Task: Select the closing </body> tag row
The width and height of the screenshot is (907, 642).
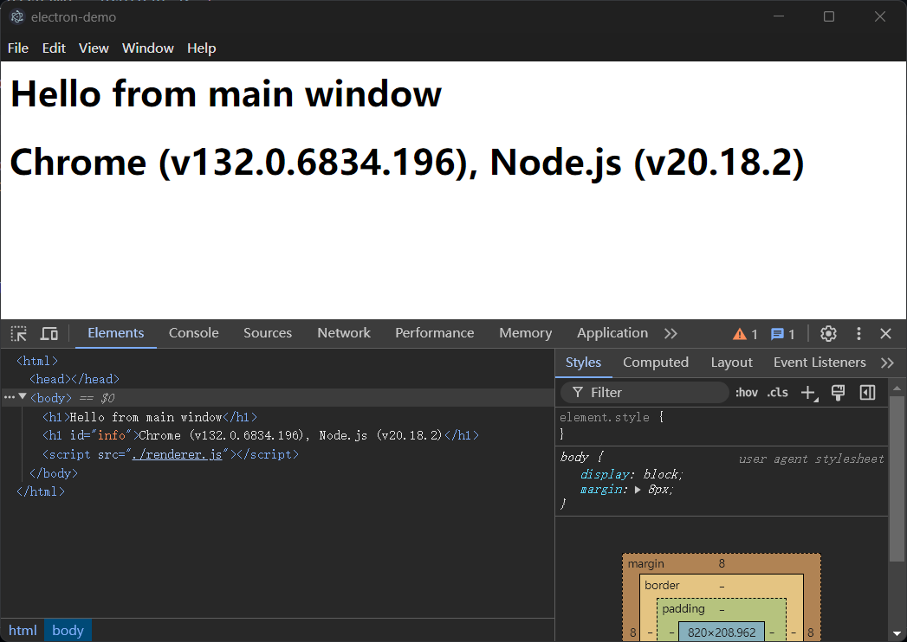Action: click(53, 473)
